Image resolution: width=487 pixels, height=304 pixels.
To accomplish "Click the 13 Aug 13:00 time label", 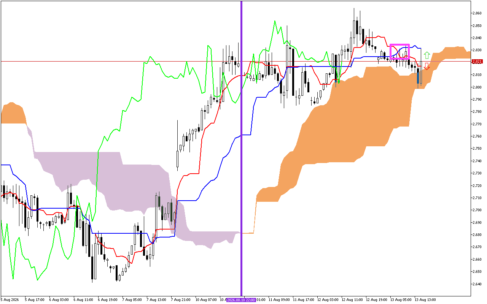I will click(x=425, y=300).
